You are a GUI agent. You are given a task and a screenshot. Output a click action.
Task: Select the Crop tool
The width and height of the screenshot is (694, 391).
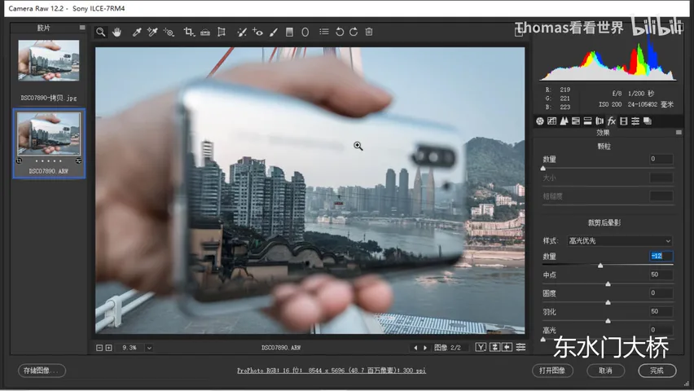[x=189, y=32]
